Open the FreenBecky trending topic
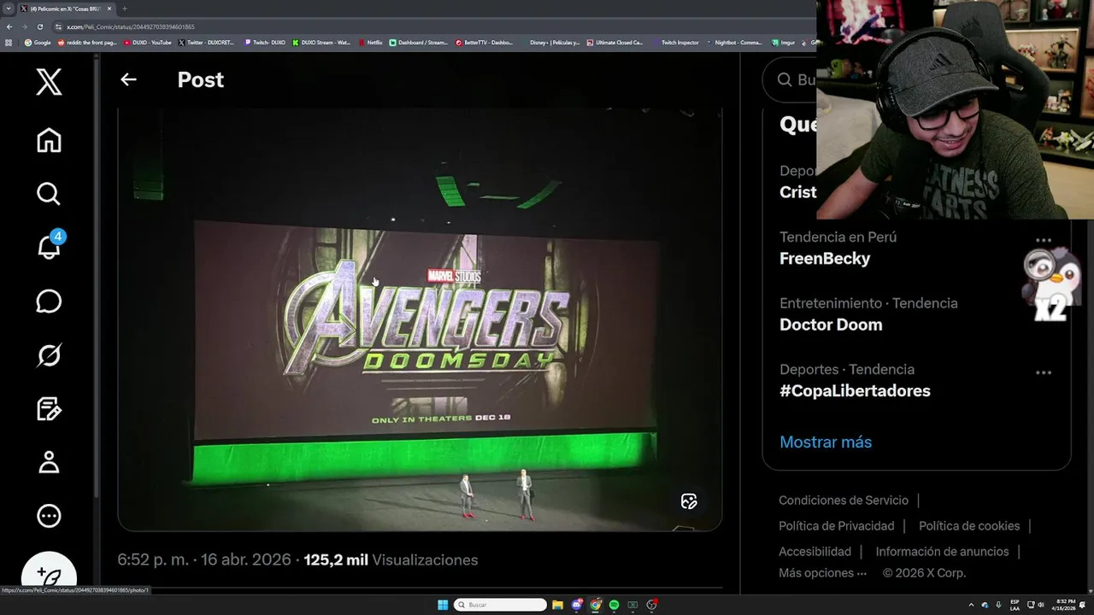Screen dimensions: 1094x615 [x=825, y=258]
